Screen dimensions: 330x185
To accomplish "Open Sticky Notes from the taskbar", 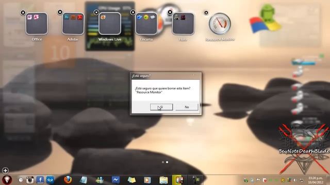I will click(131, 180).
